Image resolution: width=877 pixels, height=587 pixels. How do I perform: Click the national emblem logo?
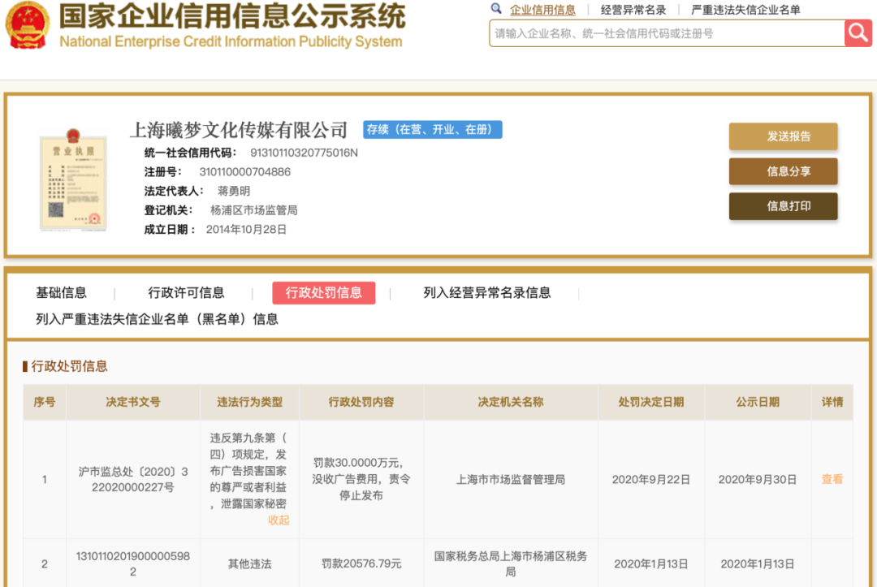[28, 26]
